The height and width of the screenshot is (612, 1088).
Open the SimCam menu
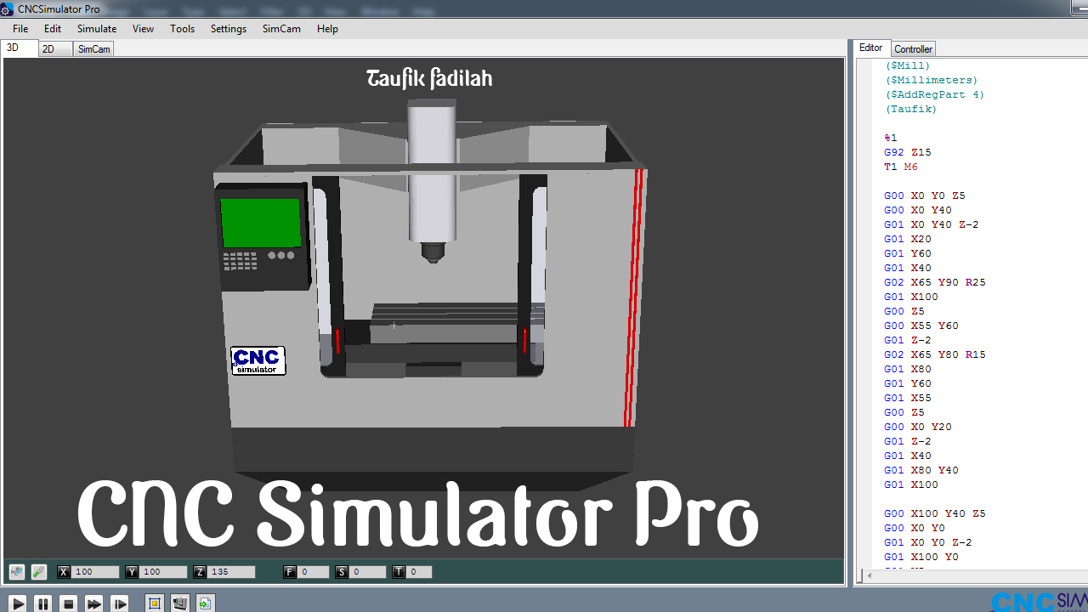[281, 28]
